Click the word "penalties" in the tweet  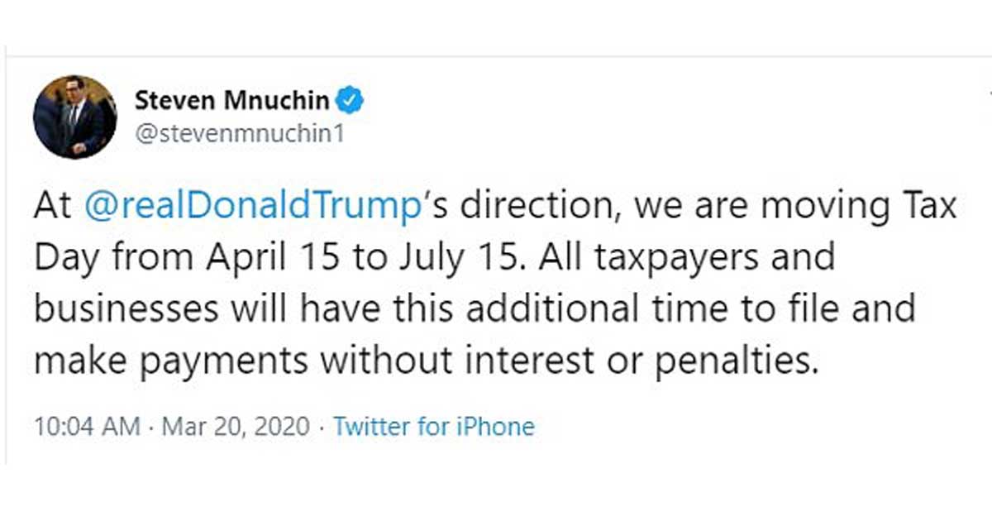pos(736,361)
